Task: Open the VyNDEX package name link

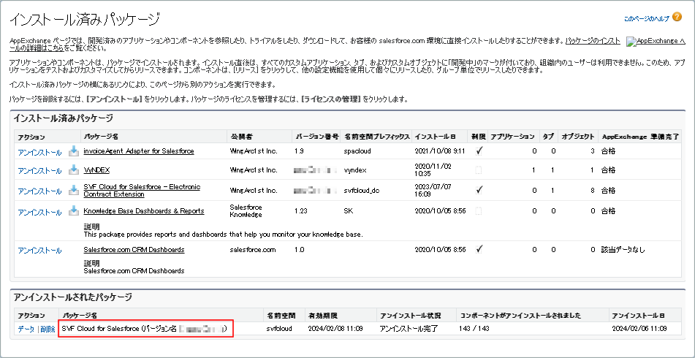Action: (x=96, y=170)
